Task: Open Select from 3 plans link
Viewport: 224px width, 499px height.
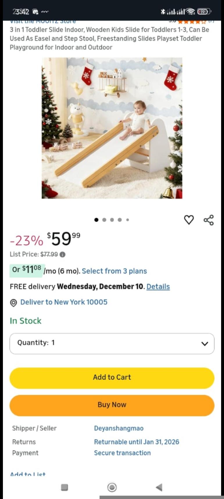Action: pos(114,271)
